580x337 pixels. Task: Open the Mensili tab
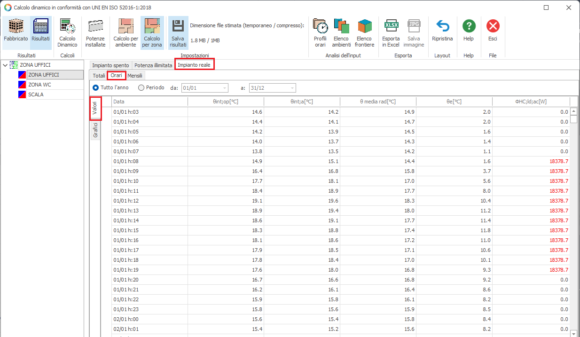135,75
